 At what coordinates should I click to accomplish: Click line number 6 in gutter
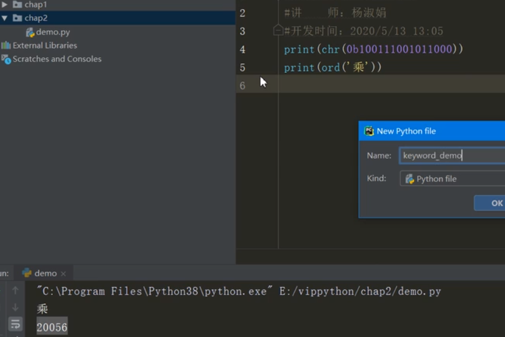[243, 85]
